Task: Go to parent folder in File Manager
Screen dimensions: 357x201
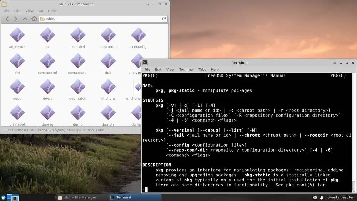Action: [x=25, y=19]
